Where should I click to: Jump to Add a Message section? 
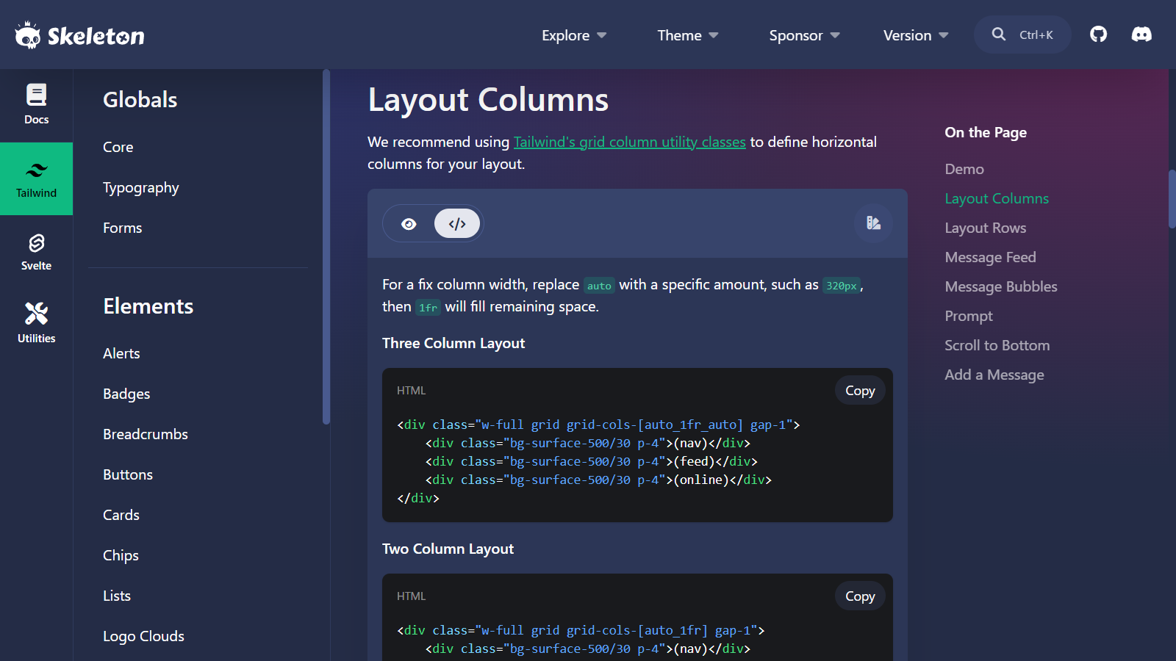[x=994, y=375]
